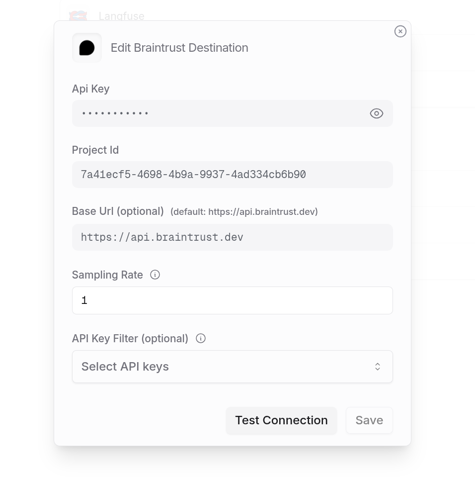475x483 pixels.
Task: Click the Sampling Rate input box
Action: click(x=232, y=300)
